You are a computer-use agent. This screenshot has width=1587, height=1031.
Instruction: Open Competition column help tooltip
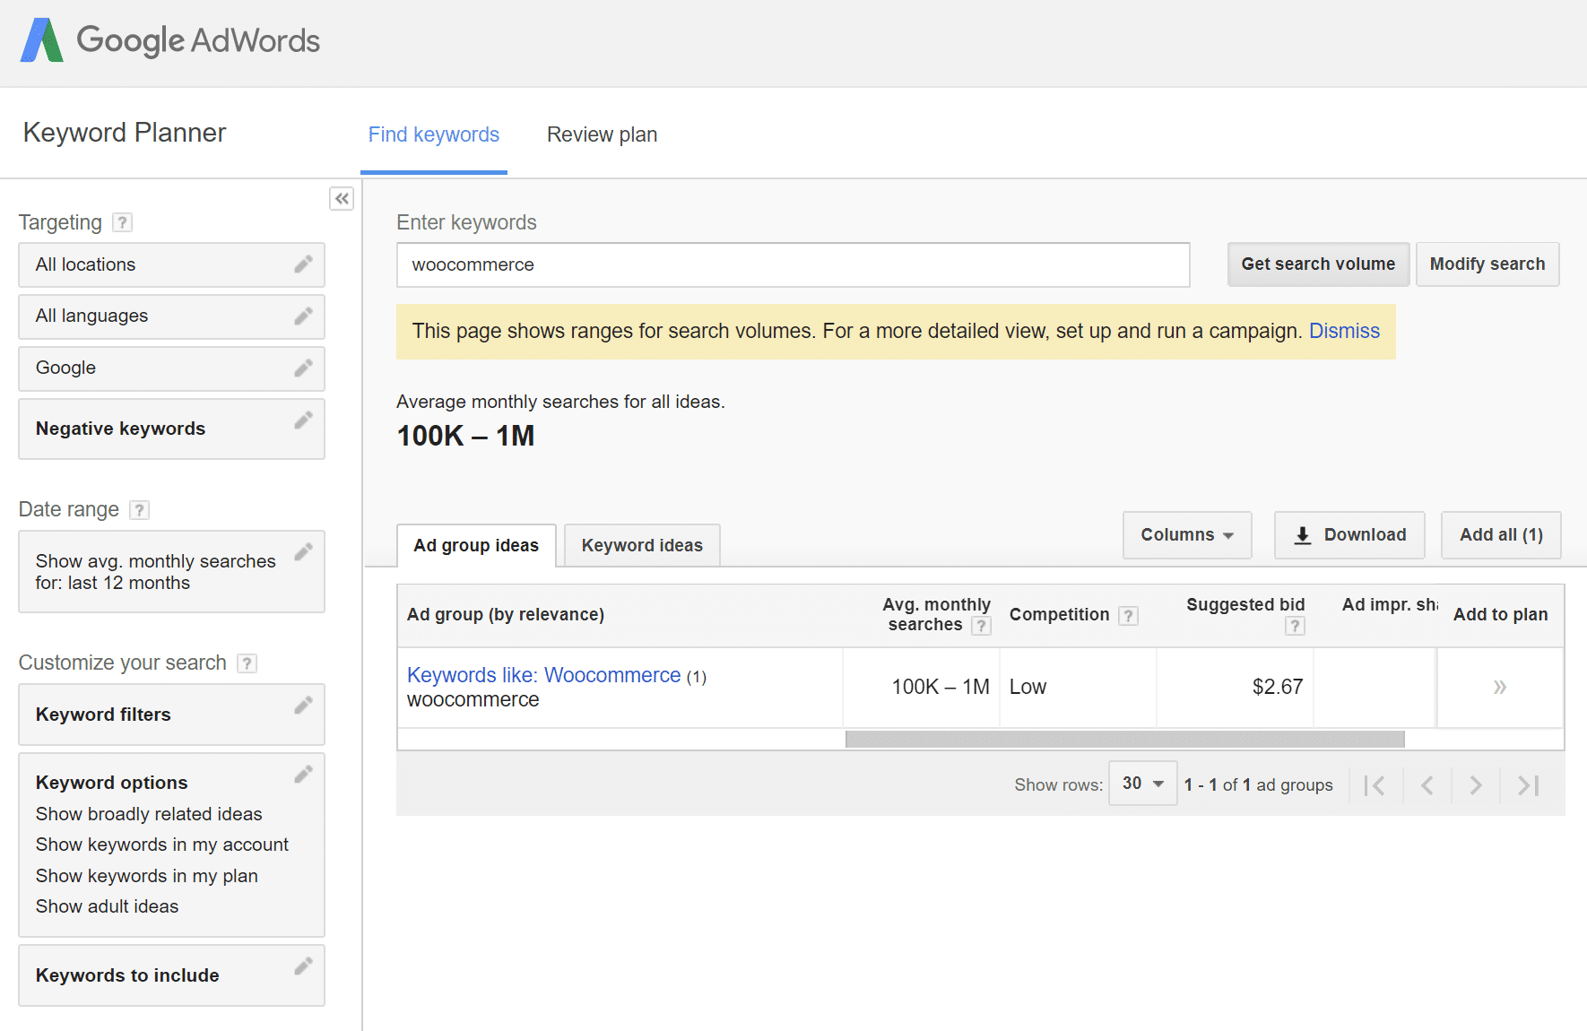point(1127,615)
